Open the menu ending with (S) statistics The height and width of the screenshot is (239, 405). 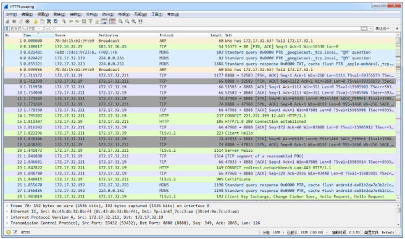point(107,14)
